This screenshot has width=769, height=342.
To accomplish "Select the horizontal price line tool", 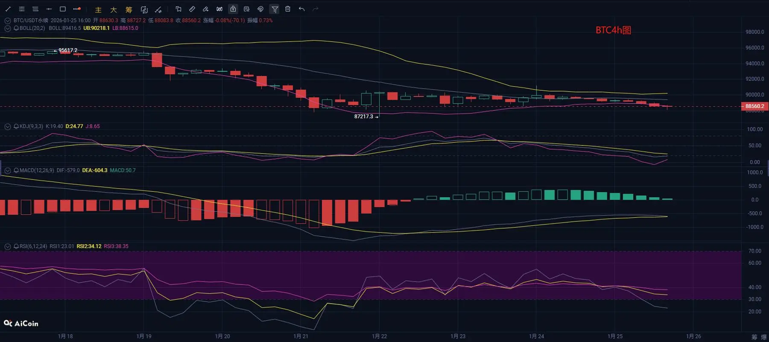I will (49, 9).
